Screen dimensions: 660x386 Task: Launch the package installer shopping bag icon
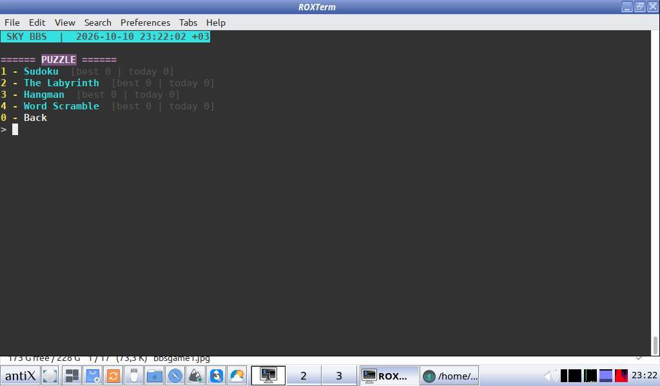[93, 376]
